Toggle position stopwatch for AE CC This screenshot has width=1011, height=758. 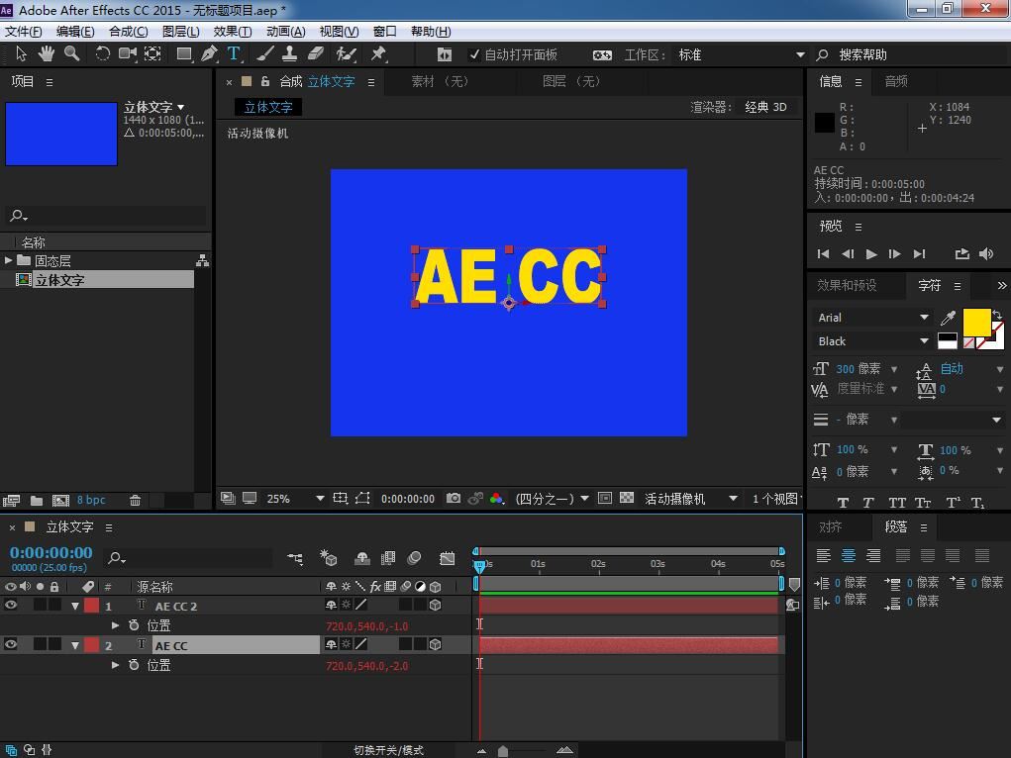pyautogui.click(x=134, y=665)
